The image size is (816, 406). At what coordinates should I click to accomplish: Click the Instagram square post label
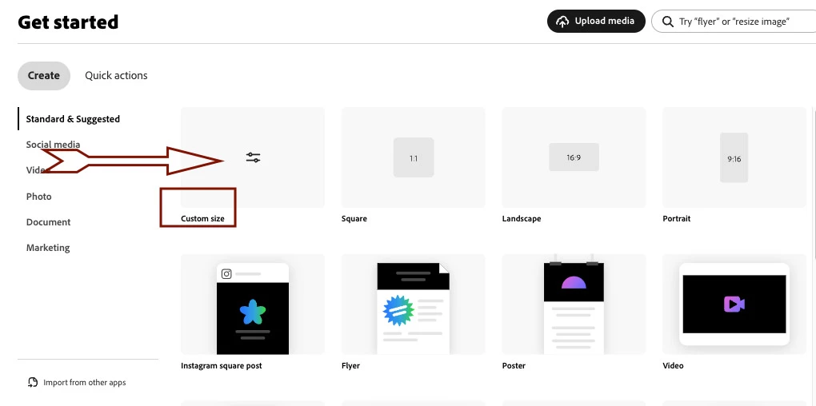pyautogui.click(x=221, y=365)
